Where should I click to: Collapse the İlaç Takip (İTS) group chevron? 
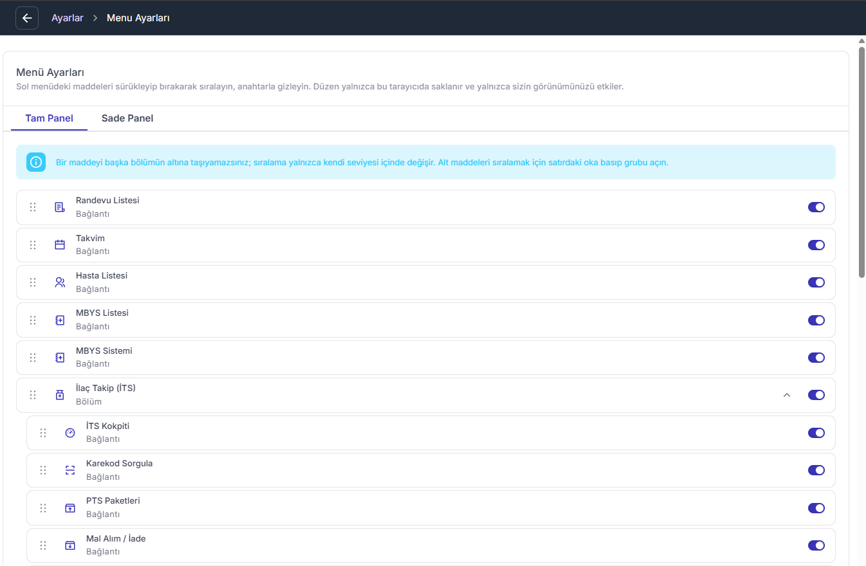[x=786, y=395]
